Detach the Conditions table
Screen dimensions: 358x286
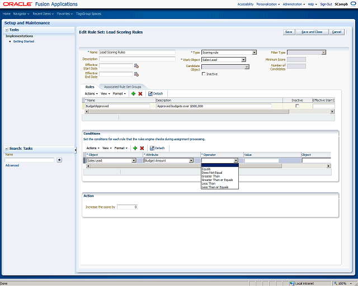[157, 148]
